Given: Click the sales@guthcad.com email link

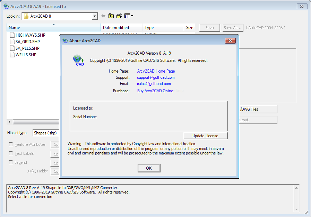Looking at the screenshot, I should click(x=154, y=84).
